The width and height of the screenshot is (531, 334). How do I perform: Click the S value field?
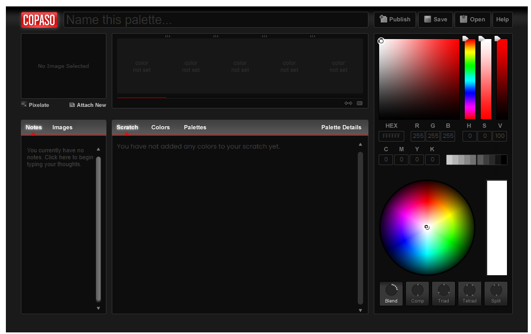click(484, 136)
